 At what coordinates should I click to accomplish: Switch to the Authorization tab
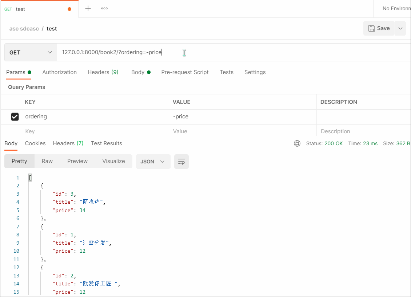click(x=59, y=72)
